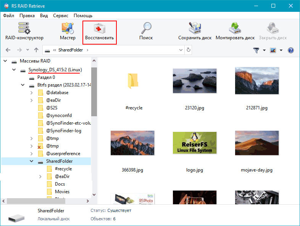This screenshot has height=226, width=300.
Task: Open the help question mark icon
Action: [x=290, y=50]
